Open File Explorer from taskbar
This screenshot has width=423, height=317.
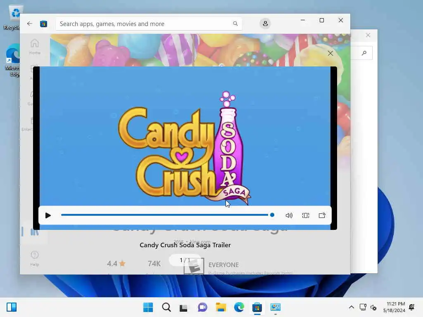[221, 307]
